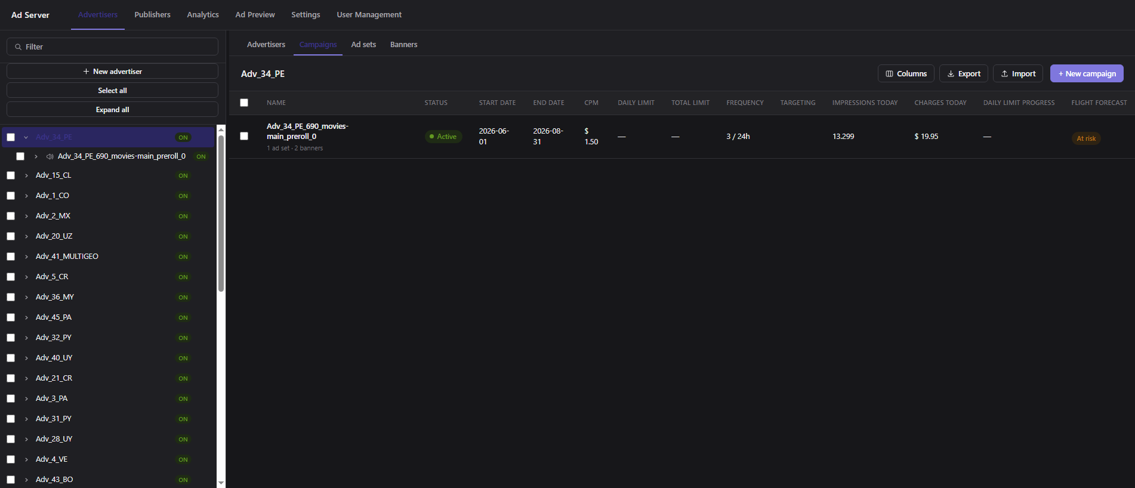Collapse the Adv_34_PE tree node
The height and width of the screenshot is (488, 1135).
pos(26,137)
